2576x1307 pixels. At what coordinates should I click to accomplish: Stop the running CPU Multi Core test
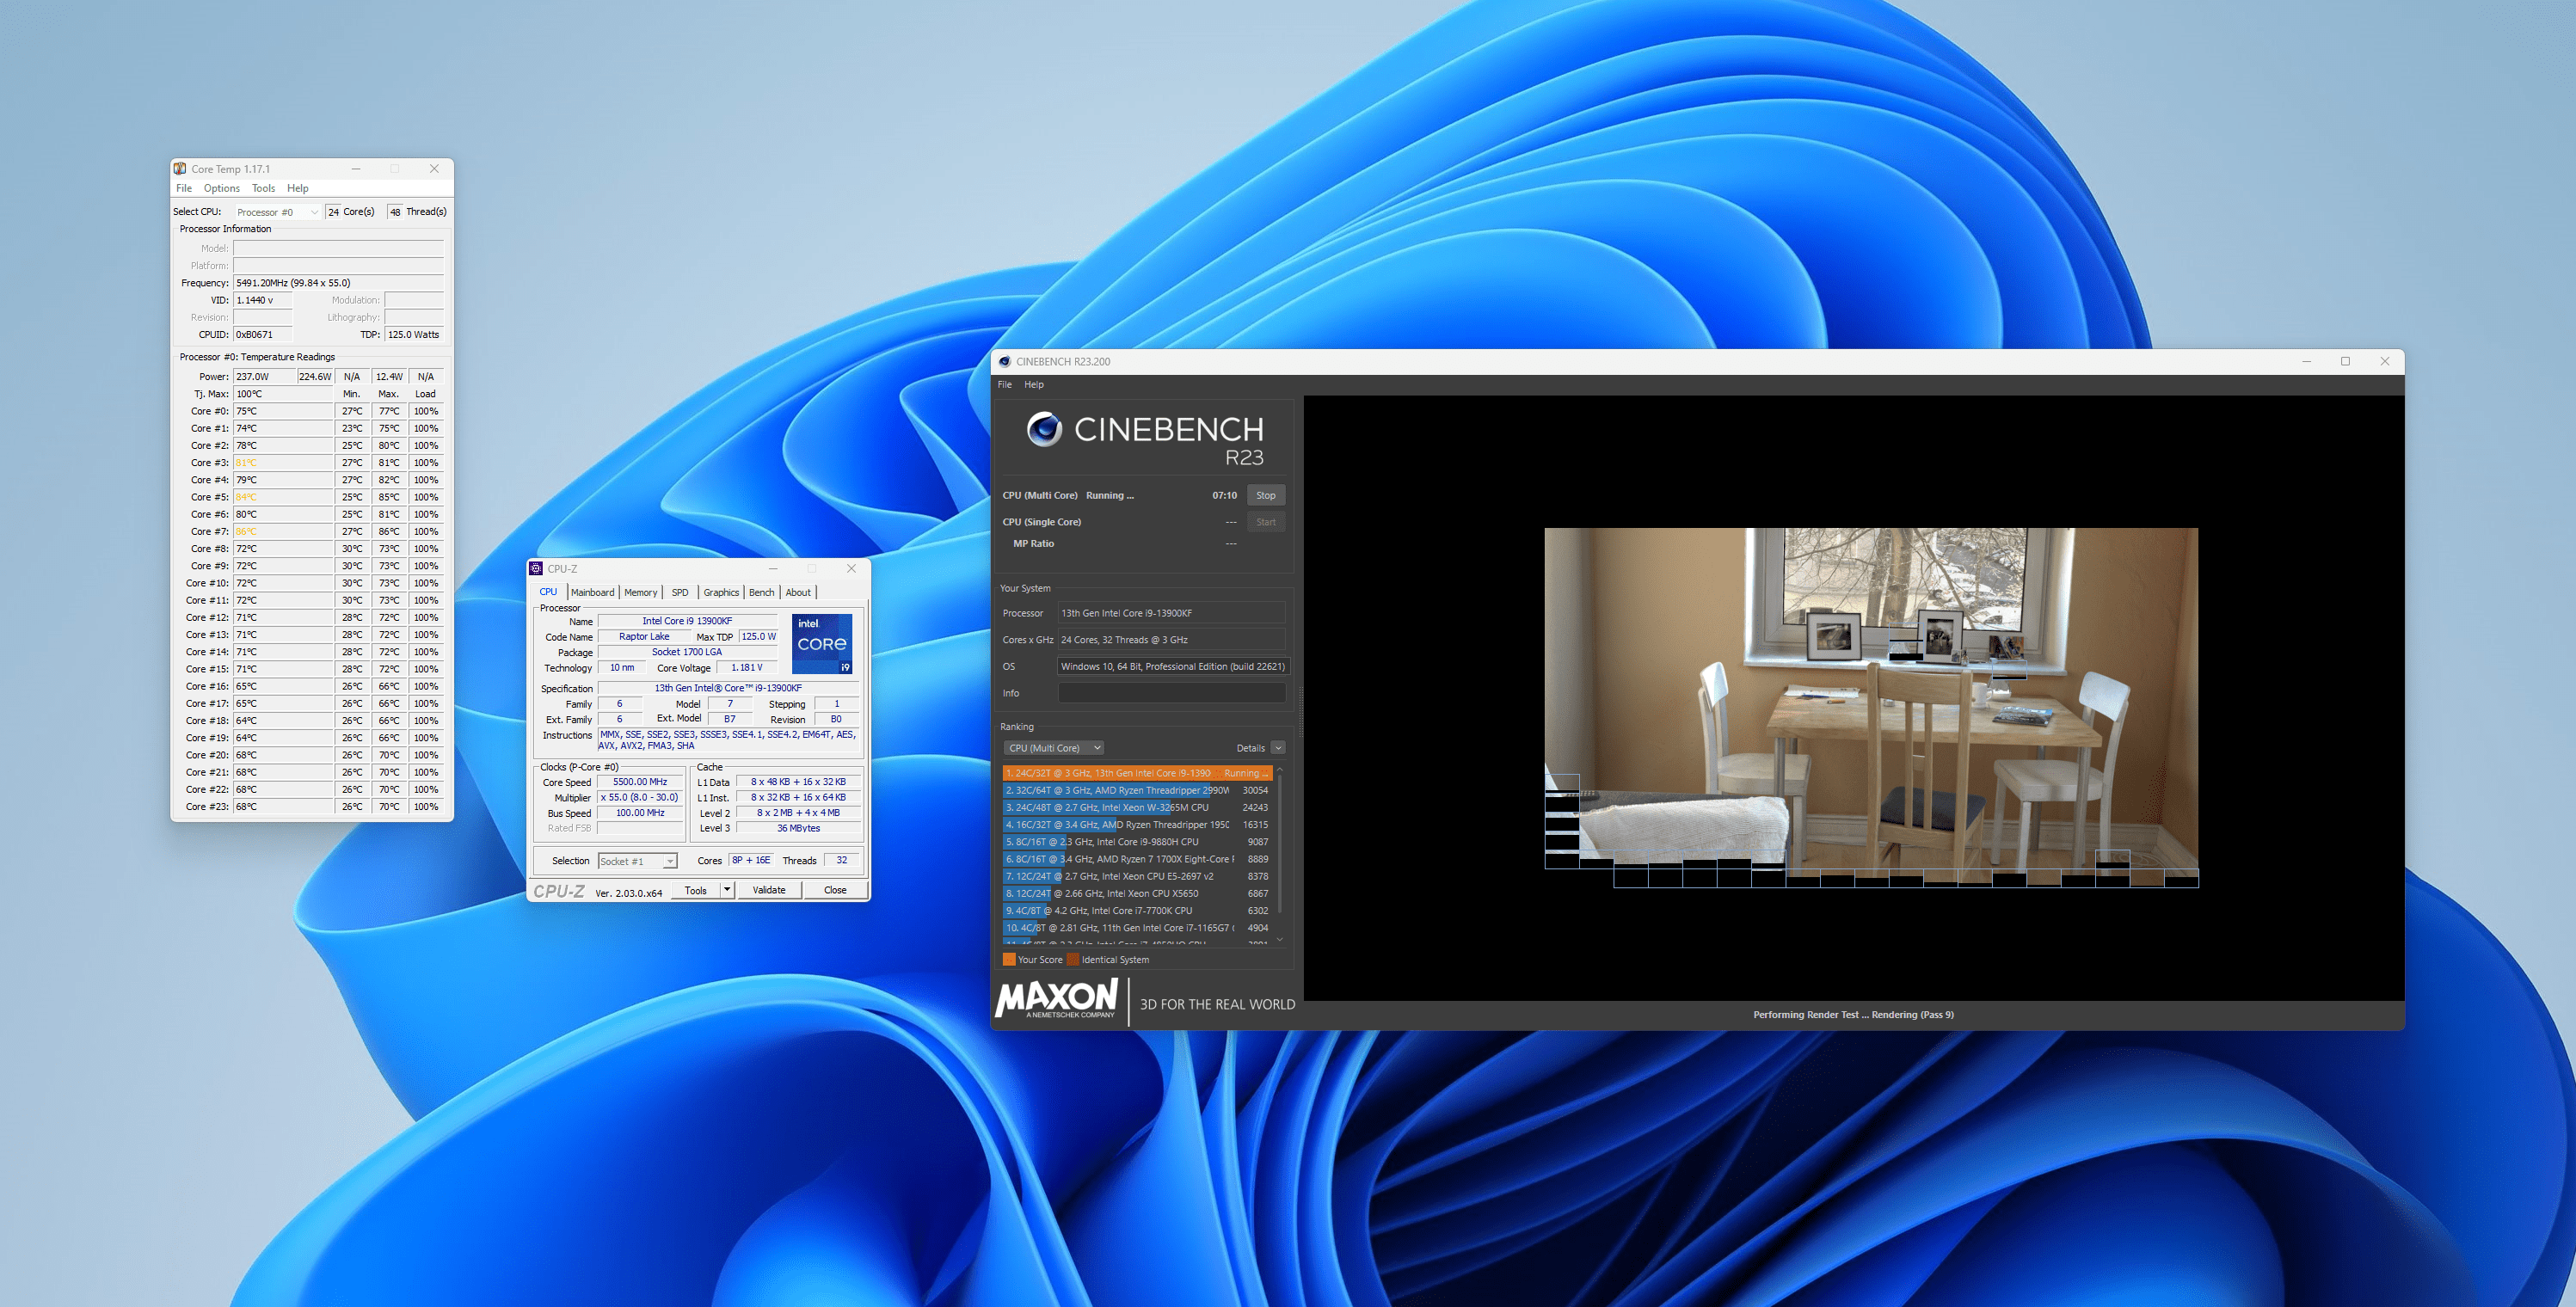(x=1266, y=495)
